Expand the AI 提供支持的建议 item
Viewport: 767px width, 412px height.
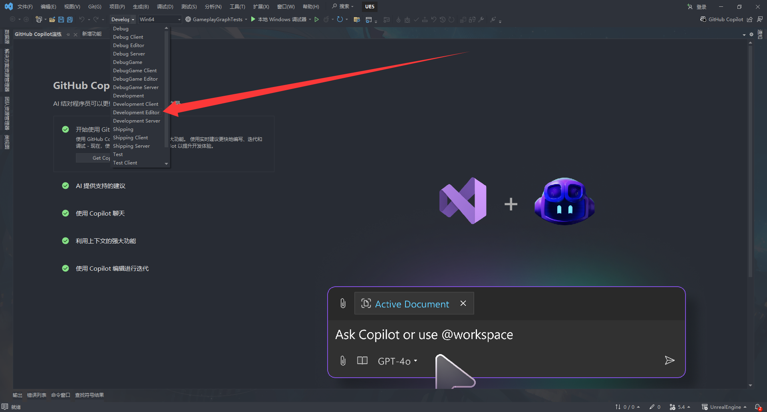coord(101,186)
